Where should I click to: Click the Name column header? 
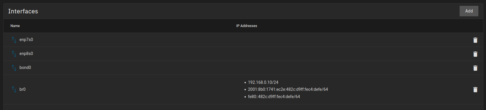coord(15,26)
